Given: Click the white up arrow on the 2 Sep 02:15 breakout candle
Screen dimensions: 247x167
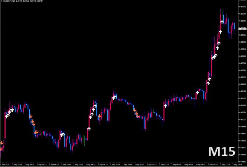Looking at the screenshot, I should (165, 106).
